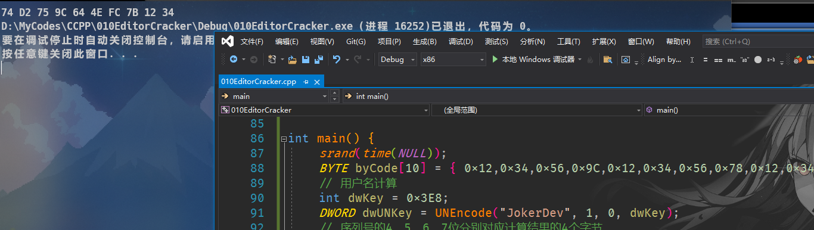The height and width of the screenshot is (230, 814).
Task: Open the 全局范围 scope dropdown
Action: click(x=537, y=110)
